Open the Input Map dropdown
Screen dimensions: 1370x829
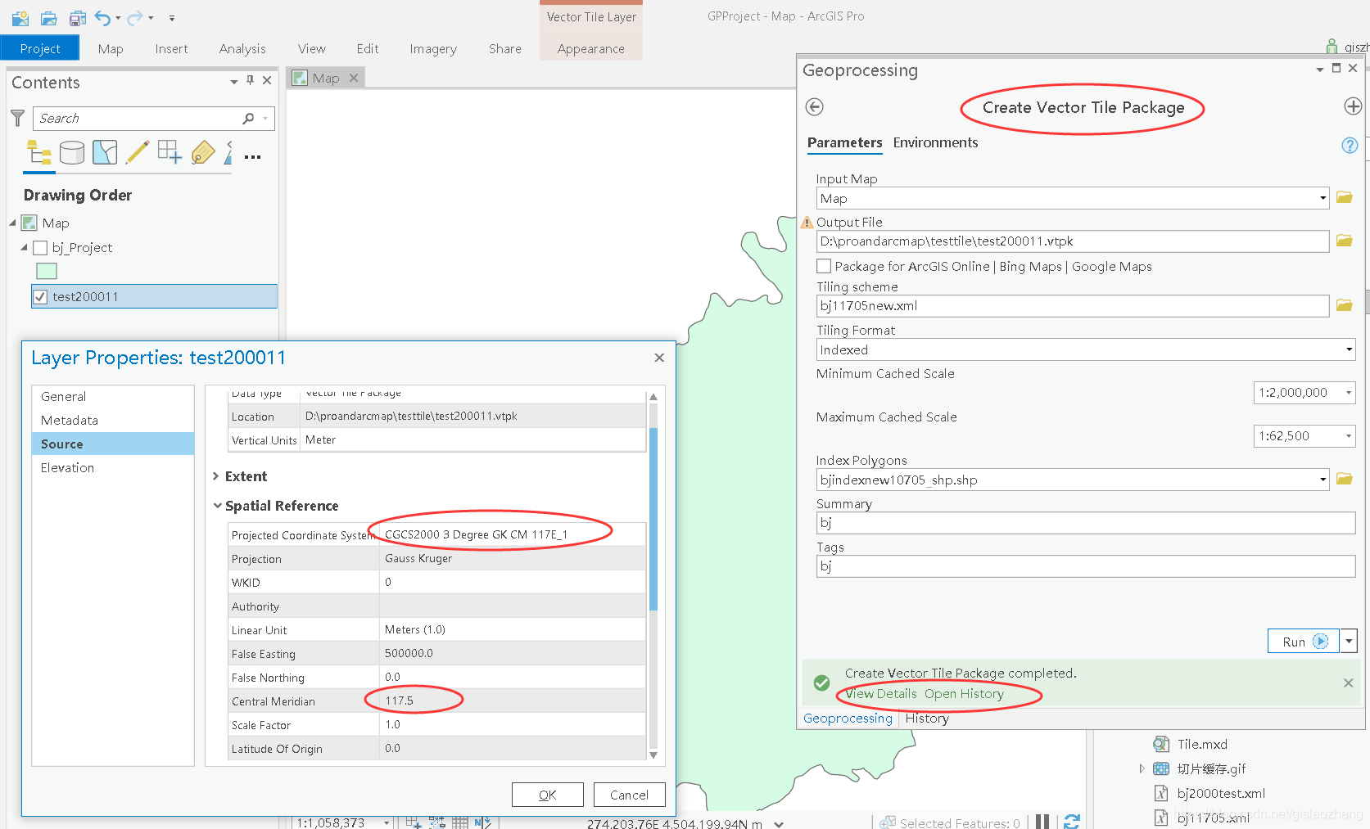click(x=1323, y=198)
